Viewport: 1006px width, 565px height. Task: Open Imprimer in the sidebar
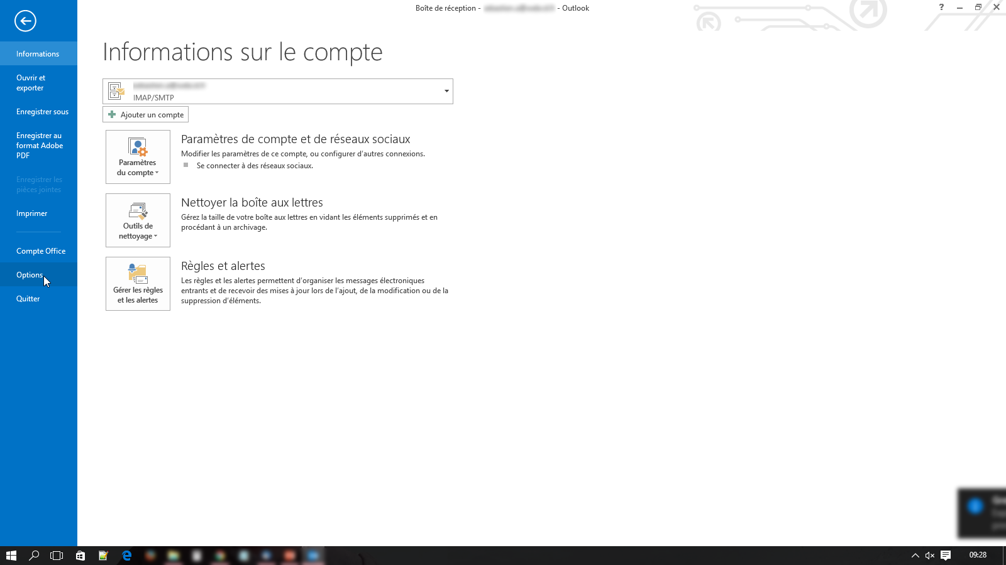38,213
